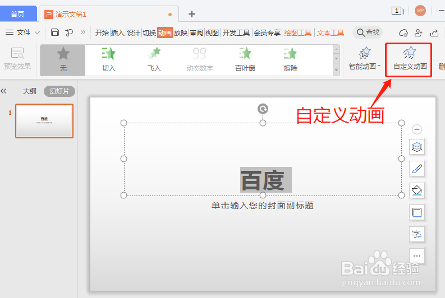The width and height of the screenshot is (445, 298).
Task: Click the cloud sync icon
Action: click(403, 33)
